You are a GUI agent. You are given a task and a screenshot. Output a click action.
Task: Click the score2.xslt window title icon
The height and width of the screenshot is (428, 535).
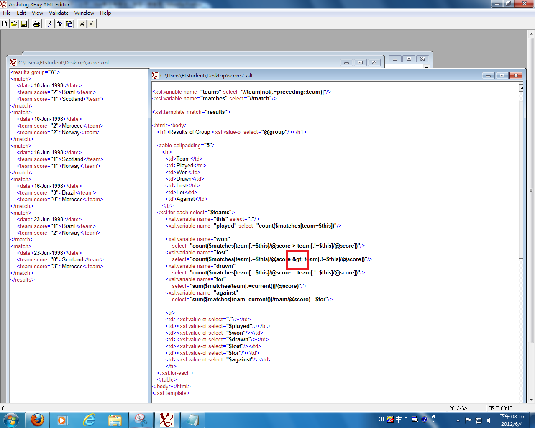(x=155, y=75)
